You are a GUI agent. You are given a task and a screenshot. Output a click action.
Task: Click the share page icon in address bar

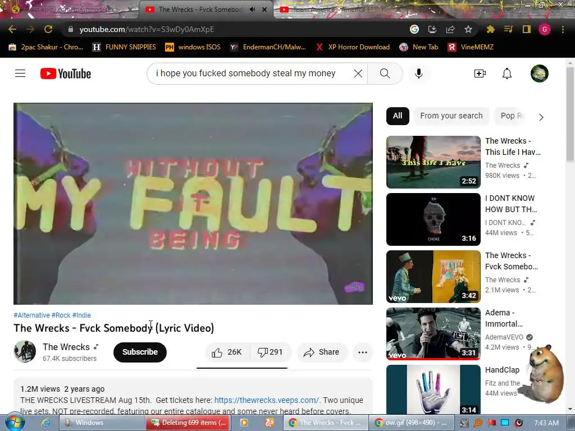coord(450,29)
